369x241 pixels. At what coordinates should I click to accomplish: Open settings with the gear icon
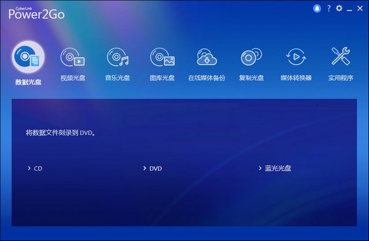[339, 8]
